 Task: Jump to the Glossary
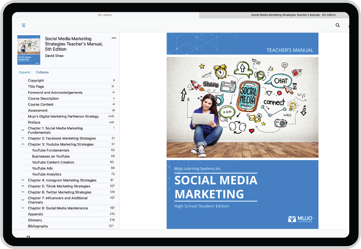69,220
